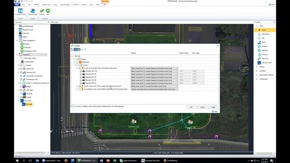This screenshot has height=163, width=290.
Task: Open solution dropdown for Downstream Invert Level row
Action: pyautogui.click(x=177, y=89)
